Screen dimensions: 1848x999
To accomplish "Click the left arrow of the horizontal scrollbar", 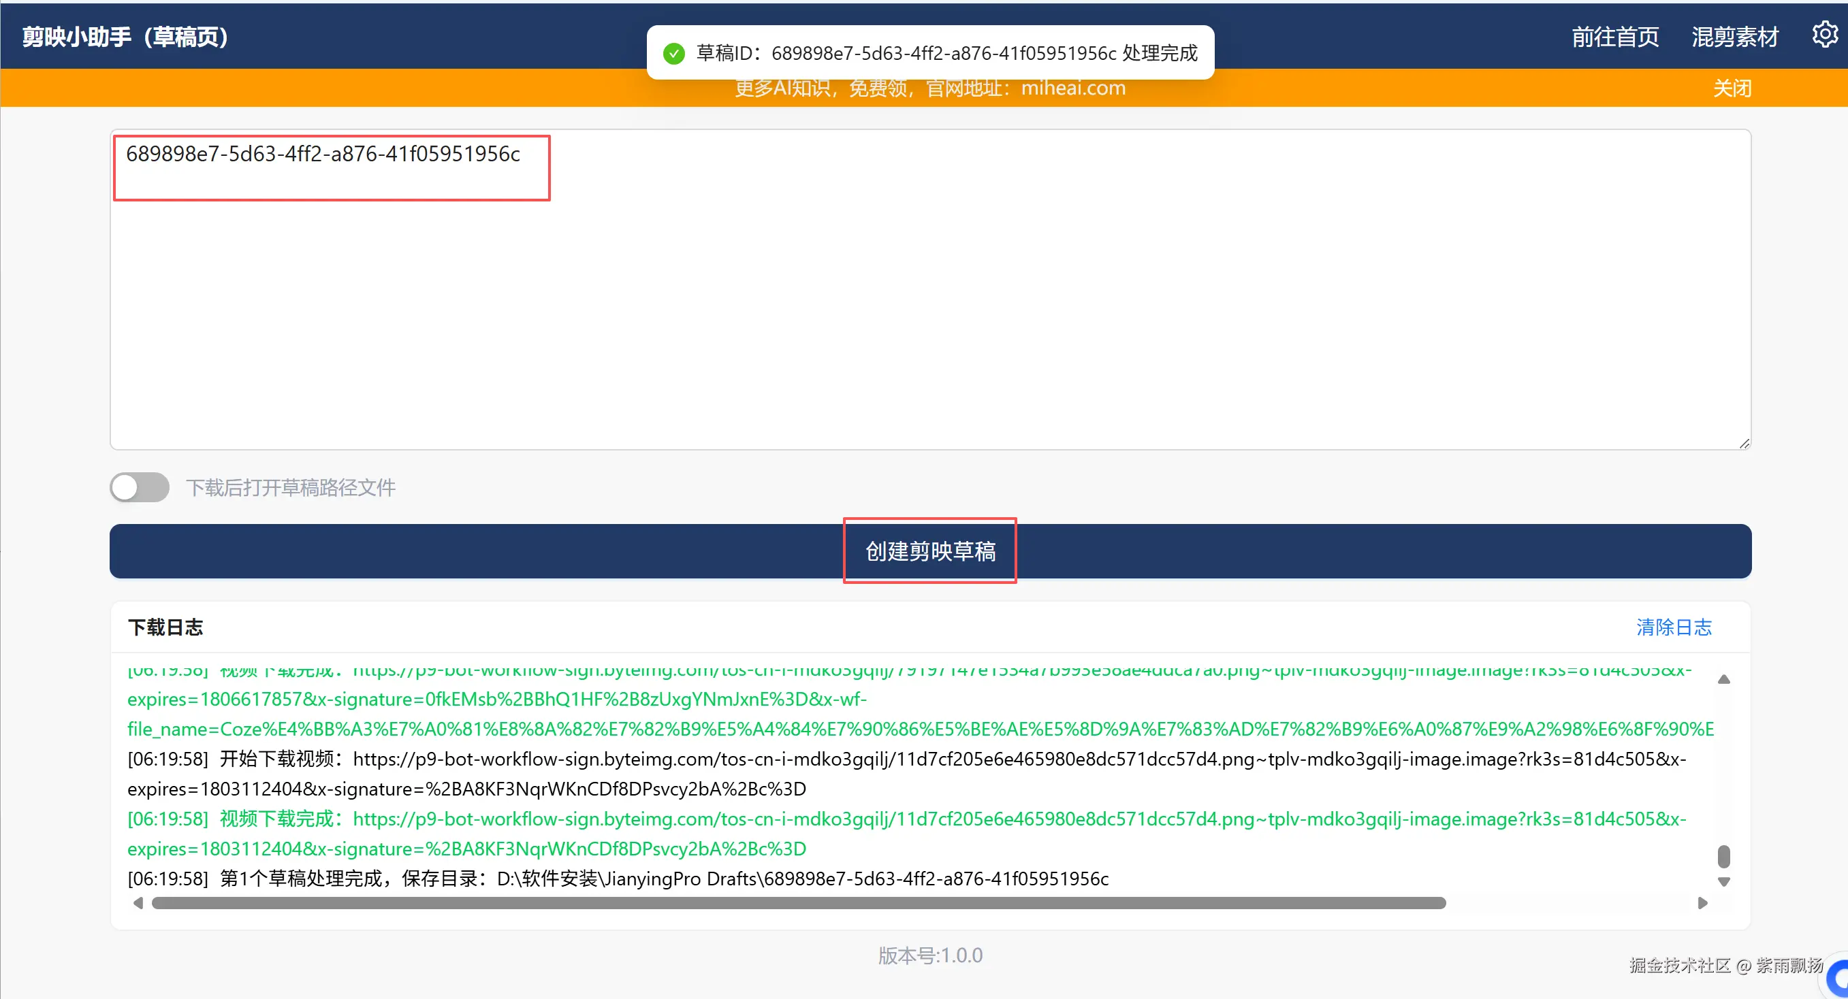I will pos(138,903).
